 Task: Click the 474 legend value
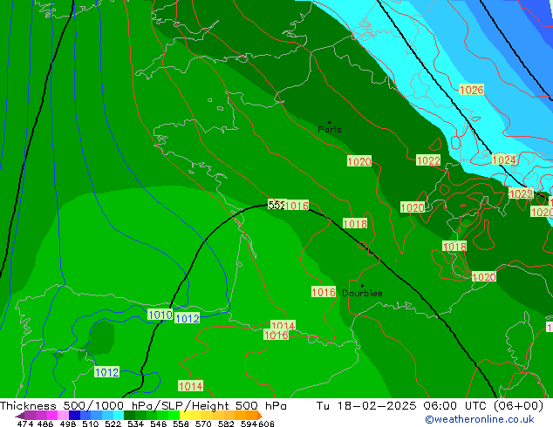(x=25, y=424)
